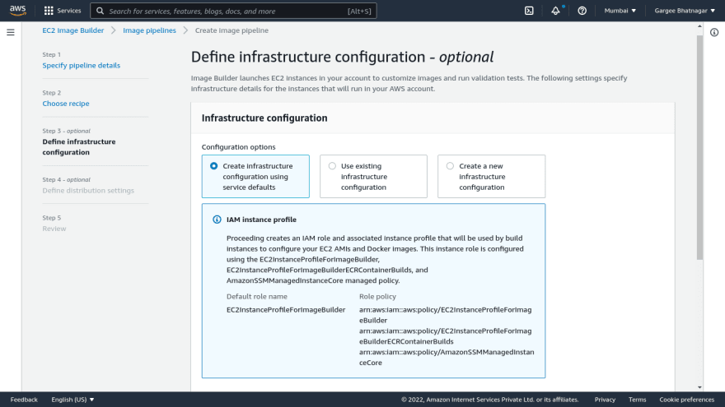Open the Terms footer link
This screenshot has height=407, width=725.
click(x=637, y=400)
